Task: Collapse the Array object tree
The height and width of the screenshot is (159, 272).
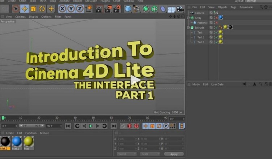Action: tap(188, 18)
